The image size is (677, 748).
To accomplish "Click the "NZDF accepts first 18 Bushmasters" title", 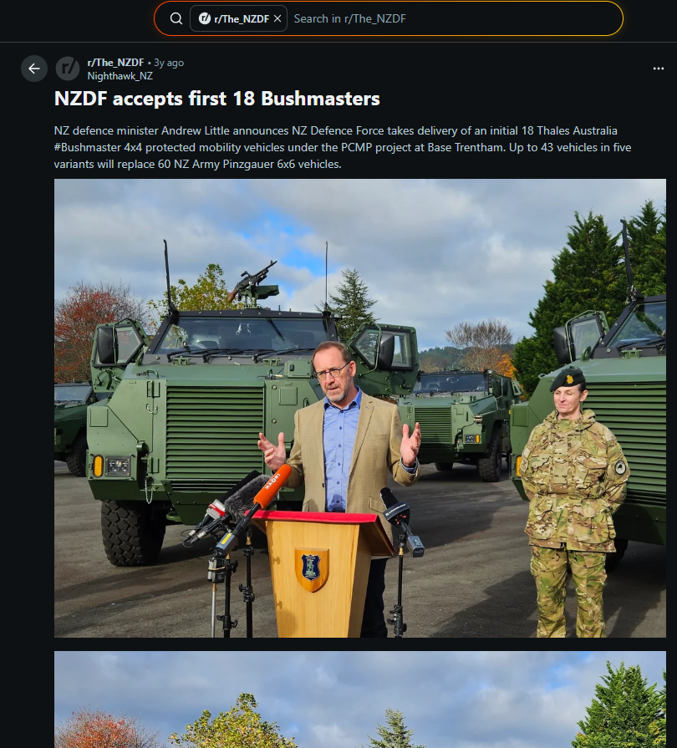I will [217, 99].
